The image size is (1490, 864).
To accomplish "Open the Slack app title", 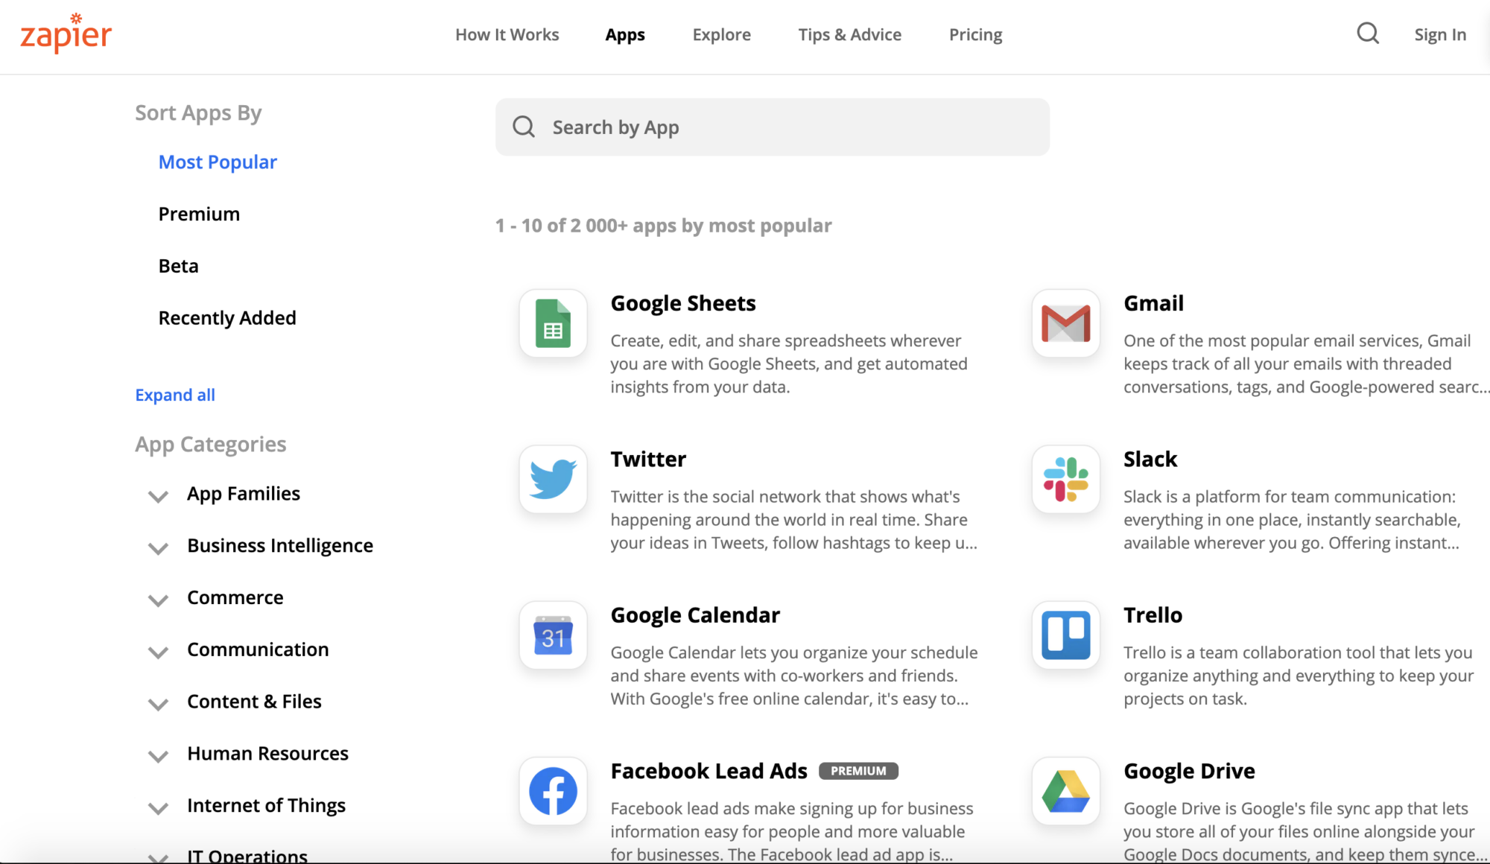I will click(x=1150, y=459).
